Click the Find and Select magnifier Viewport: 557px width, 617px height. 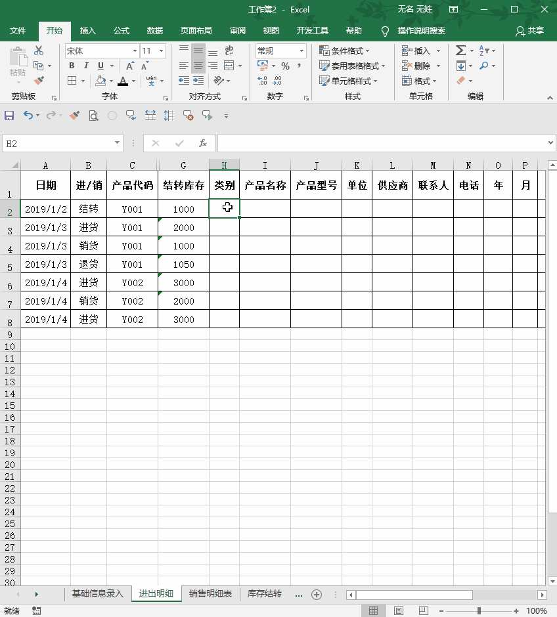(x=484, y=66)
